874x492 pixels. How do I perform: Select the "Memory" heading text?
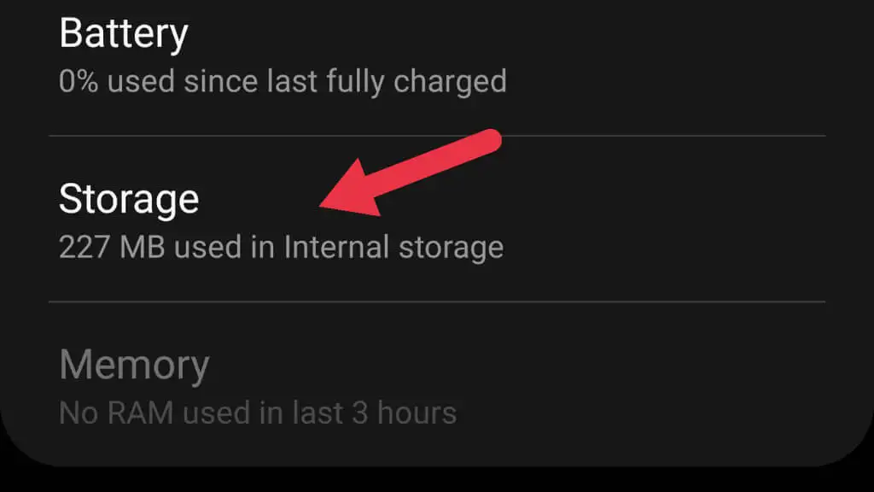(x=134, y=366)
